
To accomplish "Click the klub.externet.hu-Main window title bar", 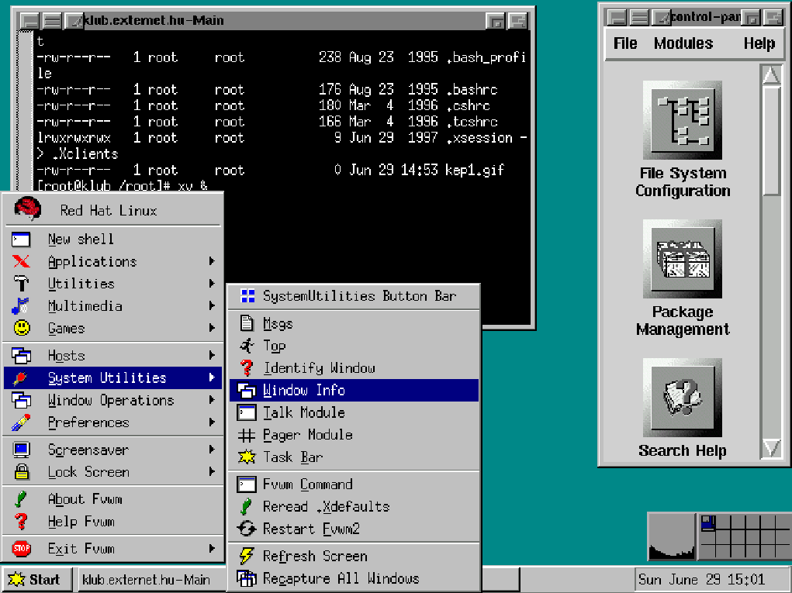I will point(285,21).
